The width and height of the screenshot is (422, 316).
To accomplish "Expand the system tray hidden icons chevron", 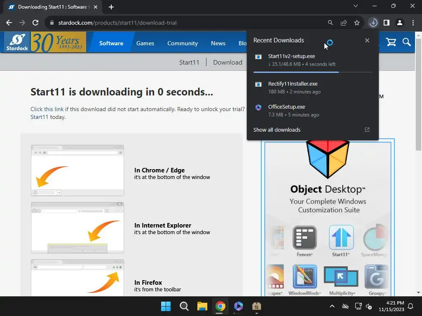I will (x=332, y=306).
